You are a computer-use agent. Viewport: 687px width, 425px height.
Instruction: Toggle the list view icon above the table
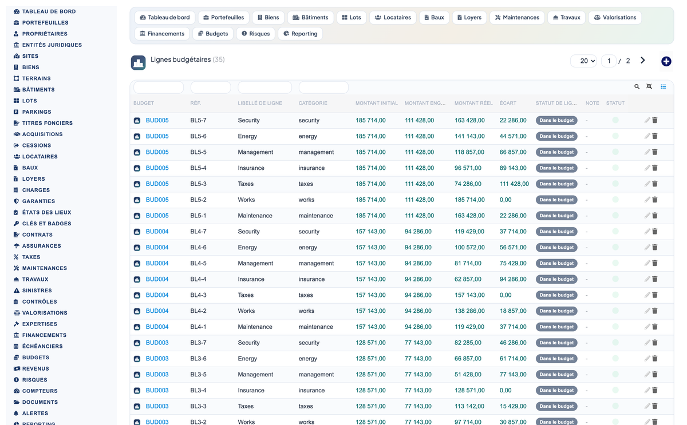click(664, 87)
